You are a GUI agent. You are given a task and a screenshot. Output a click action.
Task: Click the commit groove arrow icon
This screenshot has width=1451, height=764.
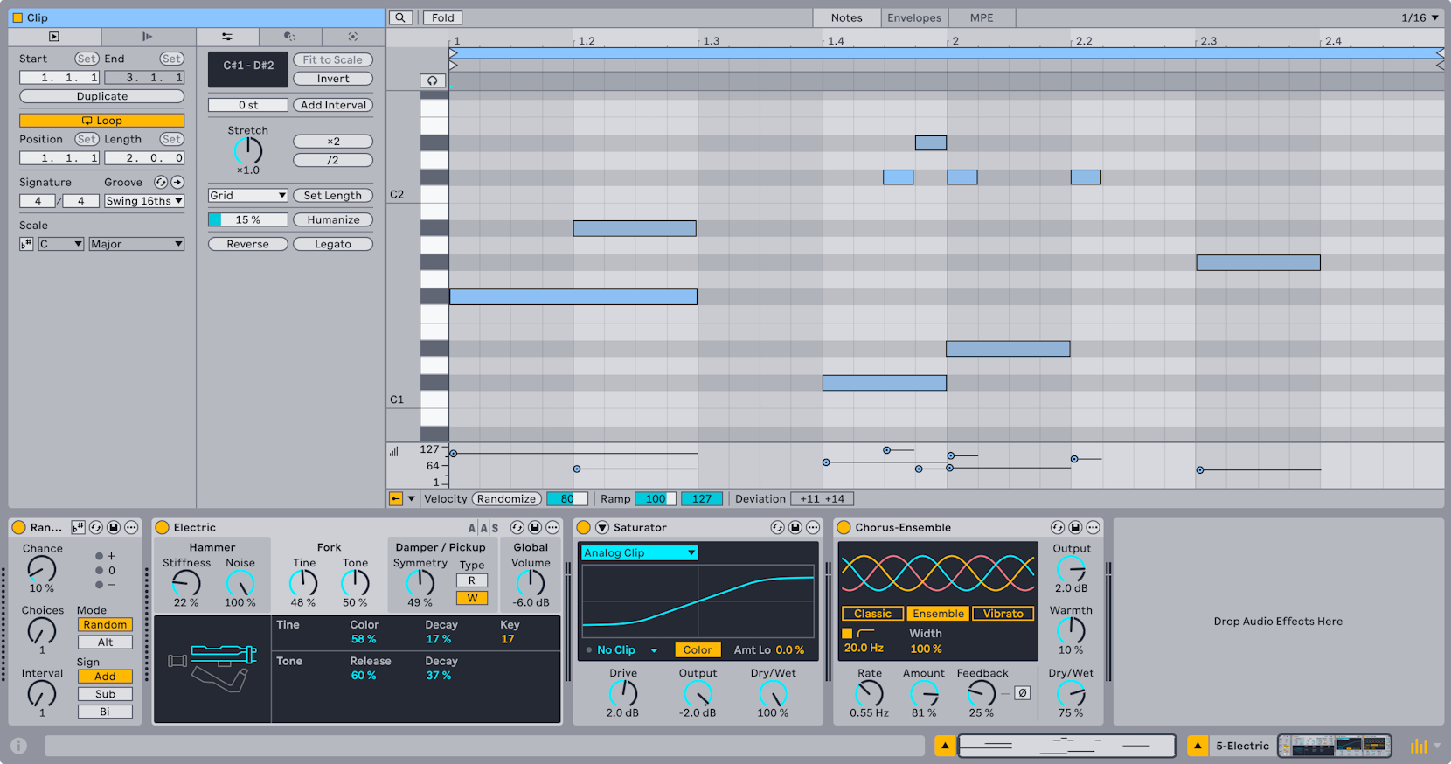tap(177, 182)
